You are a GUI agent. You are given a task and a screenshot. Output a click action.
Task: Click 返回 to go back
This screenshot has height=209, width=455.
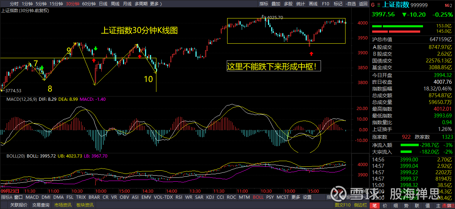pos(363,4)
